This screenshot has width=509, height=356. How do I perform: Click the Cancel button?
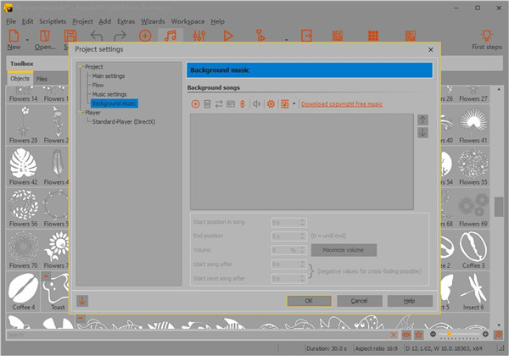360,301
